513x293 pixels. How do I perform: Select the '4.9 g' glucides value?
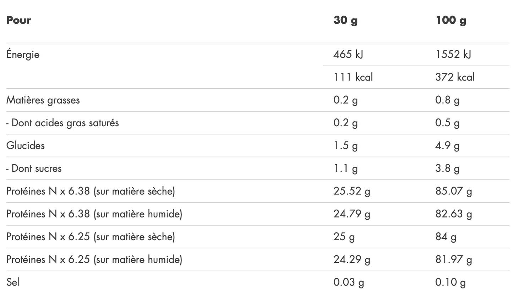(447, 146)
